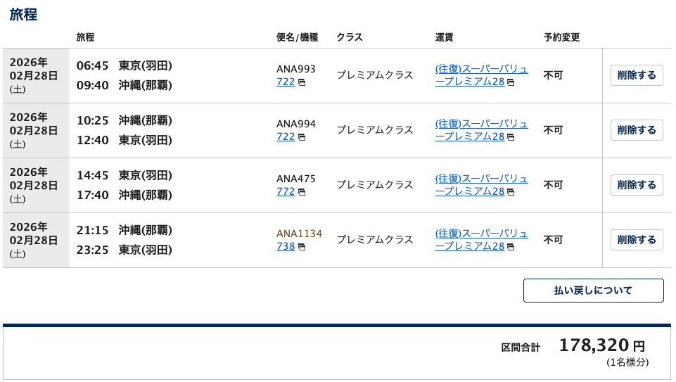Image resolution: width=676 pixels, height=382 pixels.
Task: Click the popup icon beside ANA993 aircraft 722
Action: [302, 83]
